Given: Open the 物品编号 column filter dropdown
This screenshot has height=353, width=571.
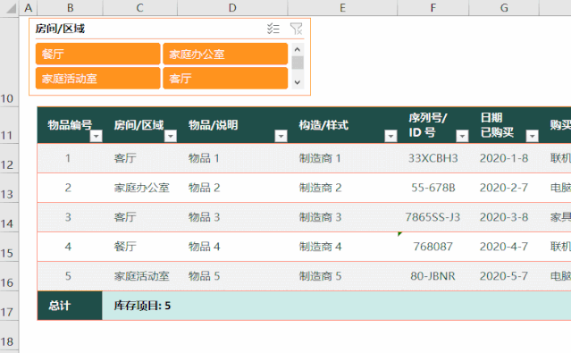Looking at the screenshot, I should [x=97, y=136].
